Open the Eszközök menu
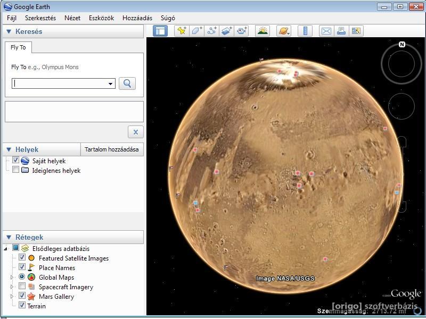Screen dimensions: 426x319 [101, 18]
